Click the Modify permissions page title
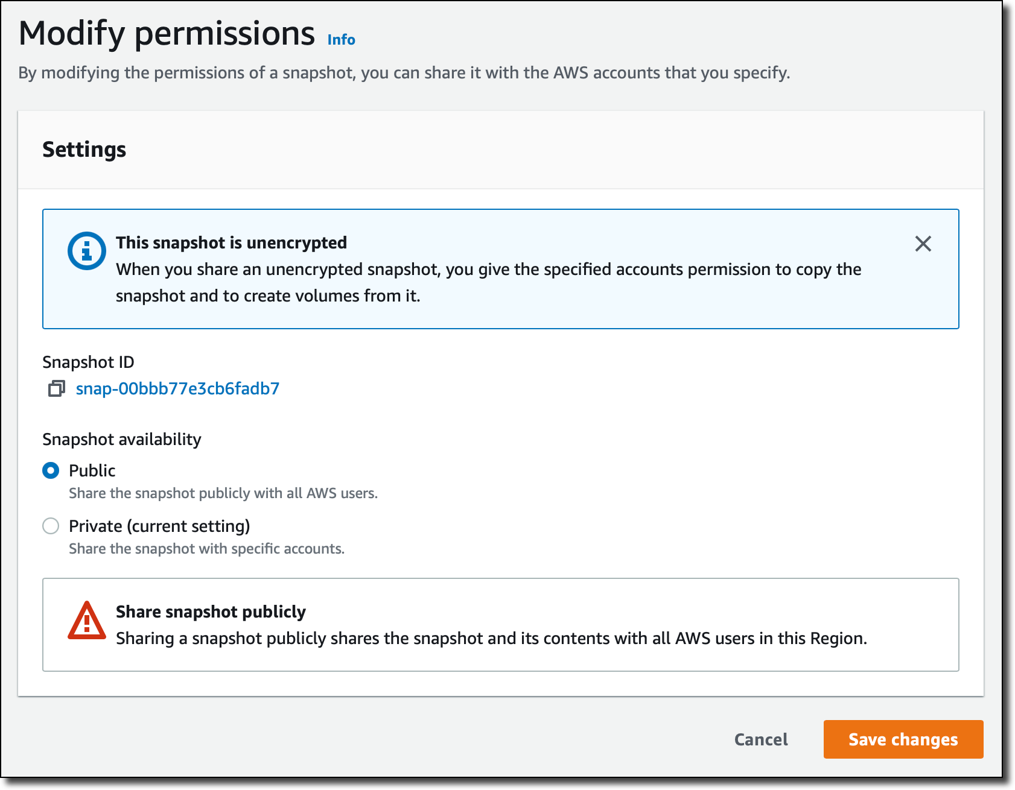This screenshot has width=1015, height=790. 167,34
